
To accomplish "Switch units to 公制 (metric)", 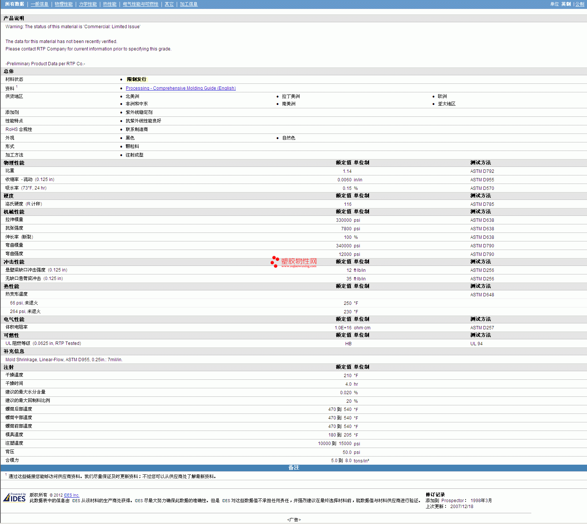I will click(x=580, y=4).
